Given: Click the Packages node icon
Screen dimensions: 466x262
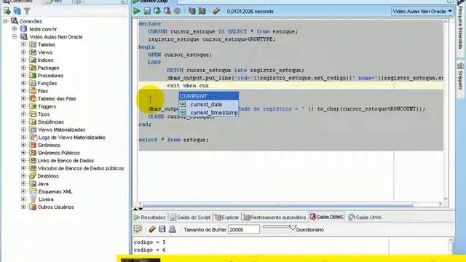Looking at the screenshot, I should tap(33, 68).
